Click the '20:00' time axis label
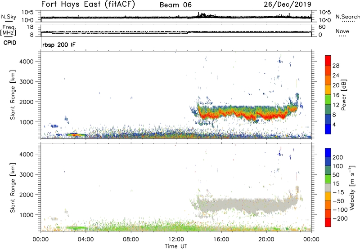 coord(266,240)
